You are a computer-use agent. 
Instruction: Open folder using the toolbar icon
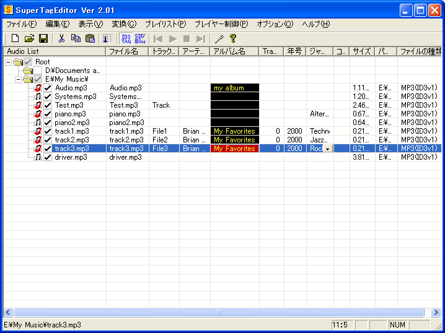coord(29,38)
